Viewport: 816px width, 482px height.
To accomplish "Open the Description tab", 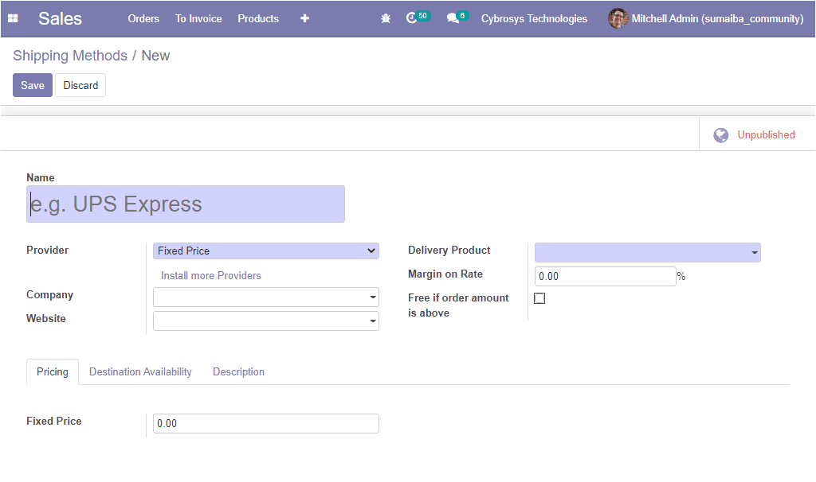I will click(x=238, y=372).
